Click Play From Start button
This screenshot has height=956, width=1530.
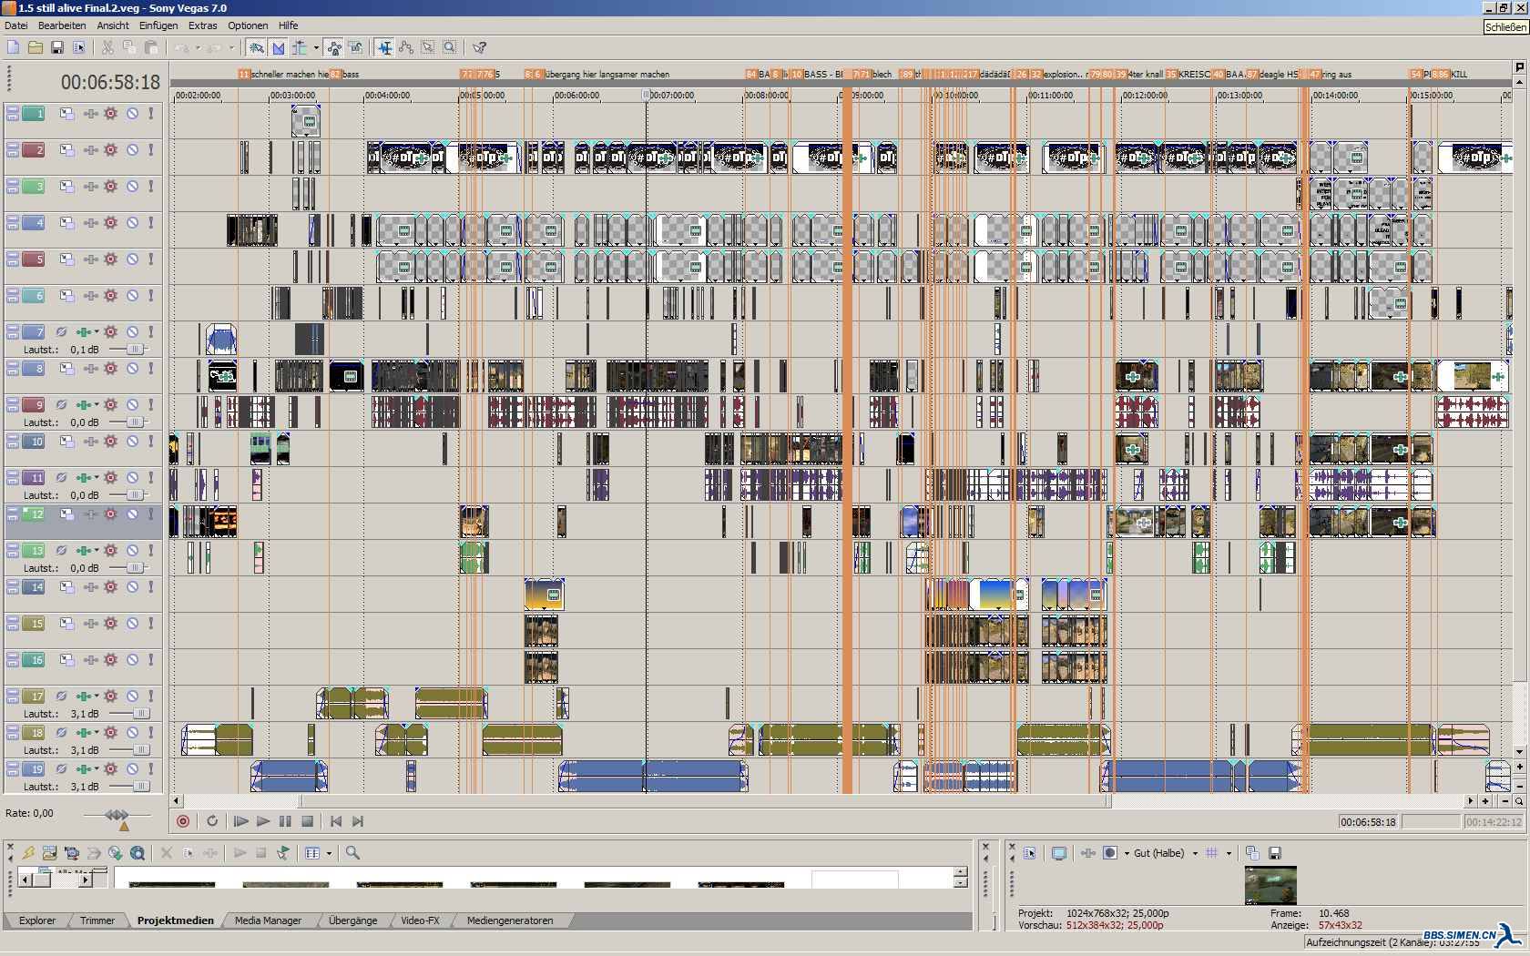(x=241, y=821)
